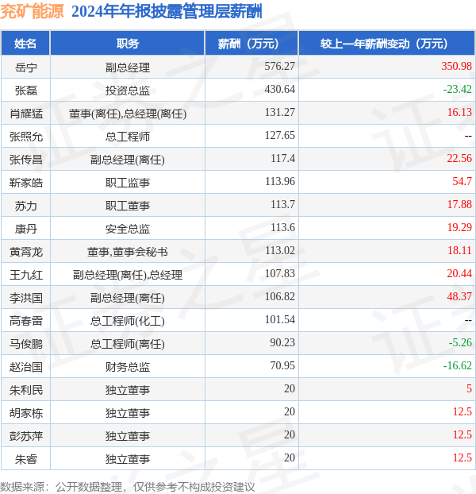Select the salary value 101.54

[x=280, y=319]
